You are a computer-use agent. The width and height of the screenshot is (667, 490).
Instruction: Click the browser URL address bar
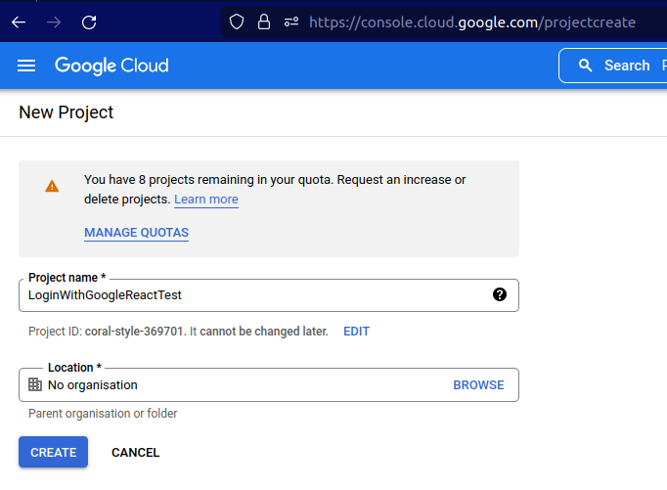point(469,22)
